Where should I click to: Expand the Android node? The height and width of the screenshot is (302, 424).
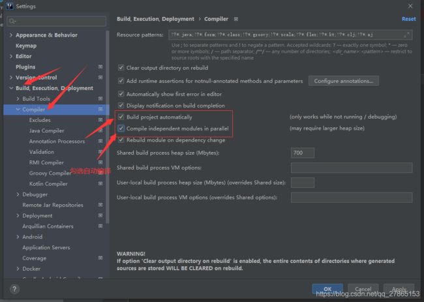tap(18, 237)
